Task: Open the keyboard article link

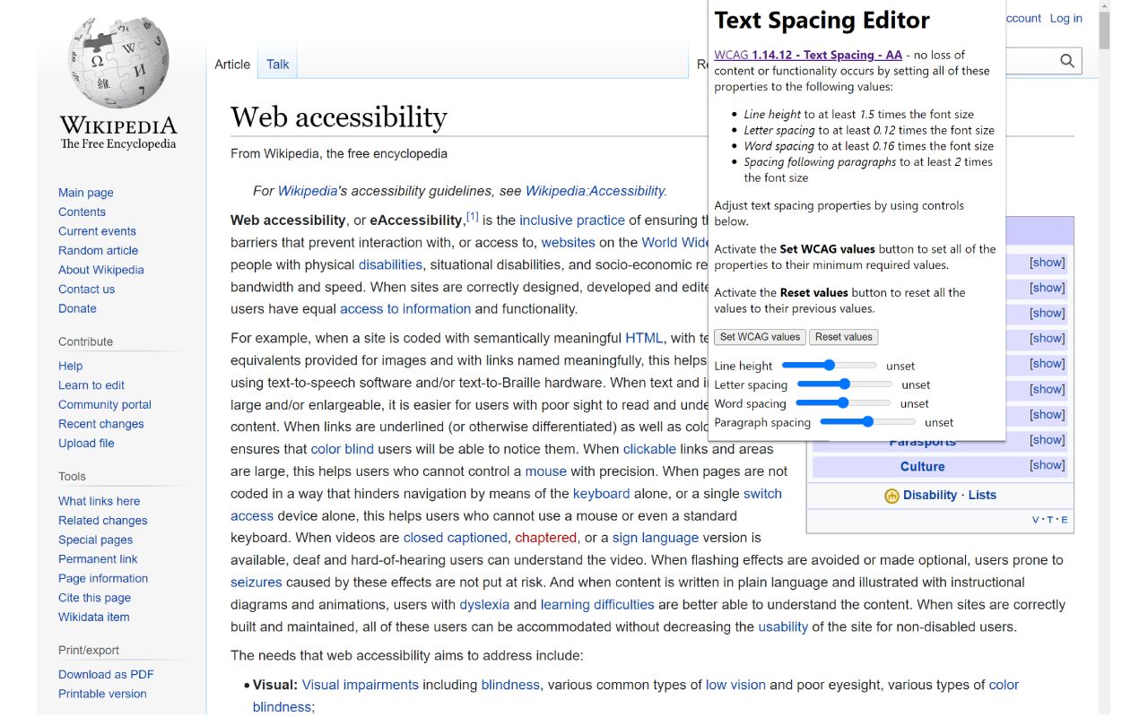Action: point(602,494)
